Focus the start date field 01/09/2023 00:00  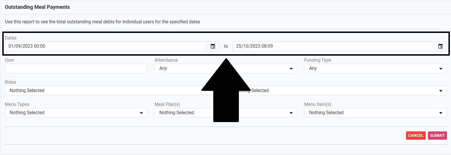(x=105, y=46)
